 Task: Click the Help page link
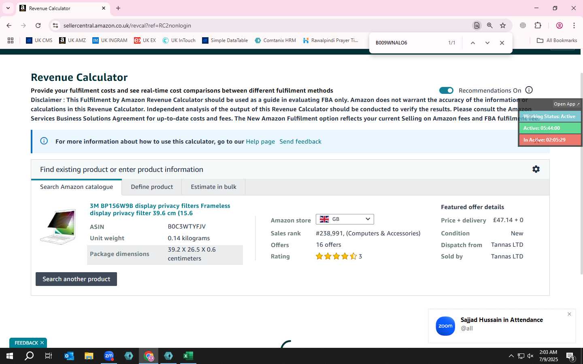click(x=260, y=142)
